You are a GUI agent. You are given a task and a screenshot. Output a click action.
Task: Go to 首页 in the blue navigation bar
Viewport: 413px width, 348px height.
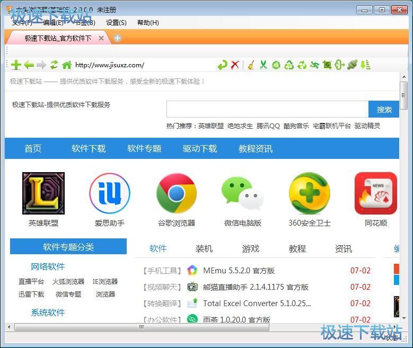[x=33, y=148]
